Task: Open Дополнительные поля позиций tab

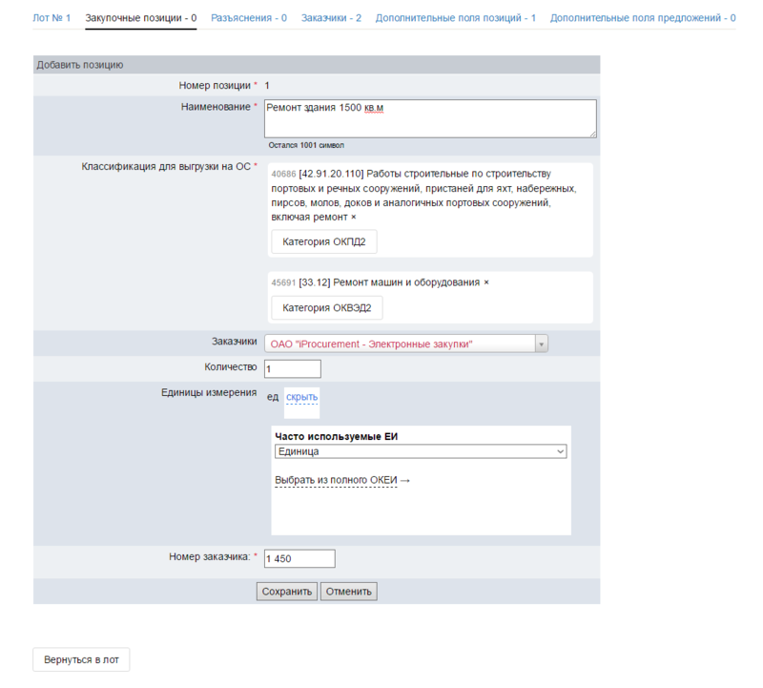Action: coord(455,18)
